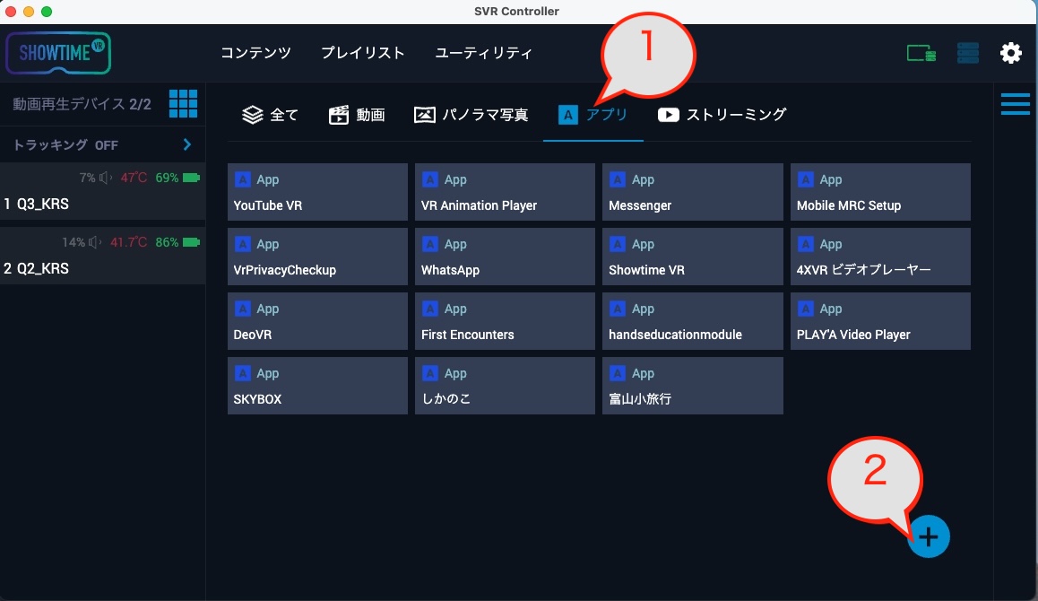Select the 4XVR ビデオプレーヤー tile

point(880,257)
